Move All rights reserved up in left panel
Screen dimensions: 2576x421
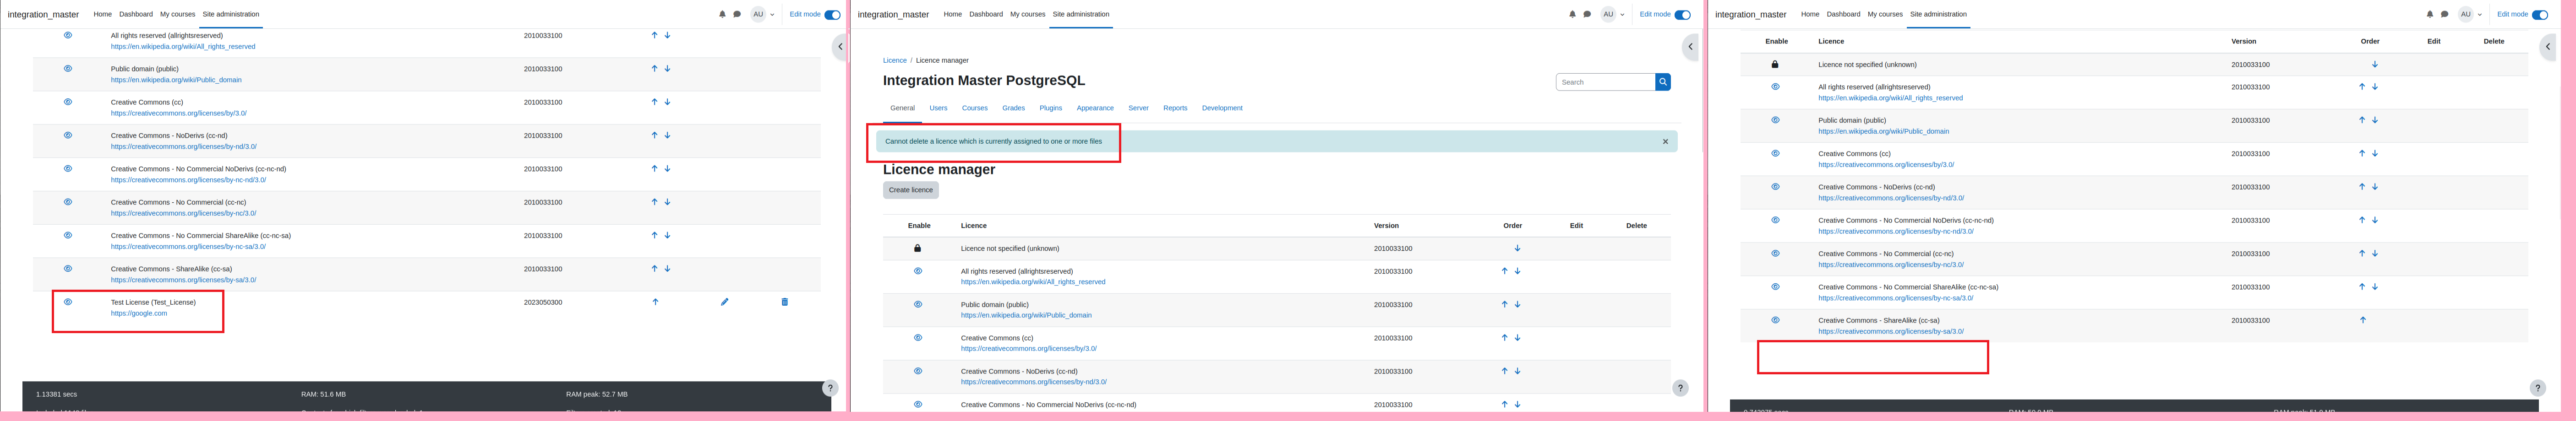655,35
